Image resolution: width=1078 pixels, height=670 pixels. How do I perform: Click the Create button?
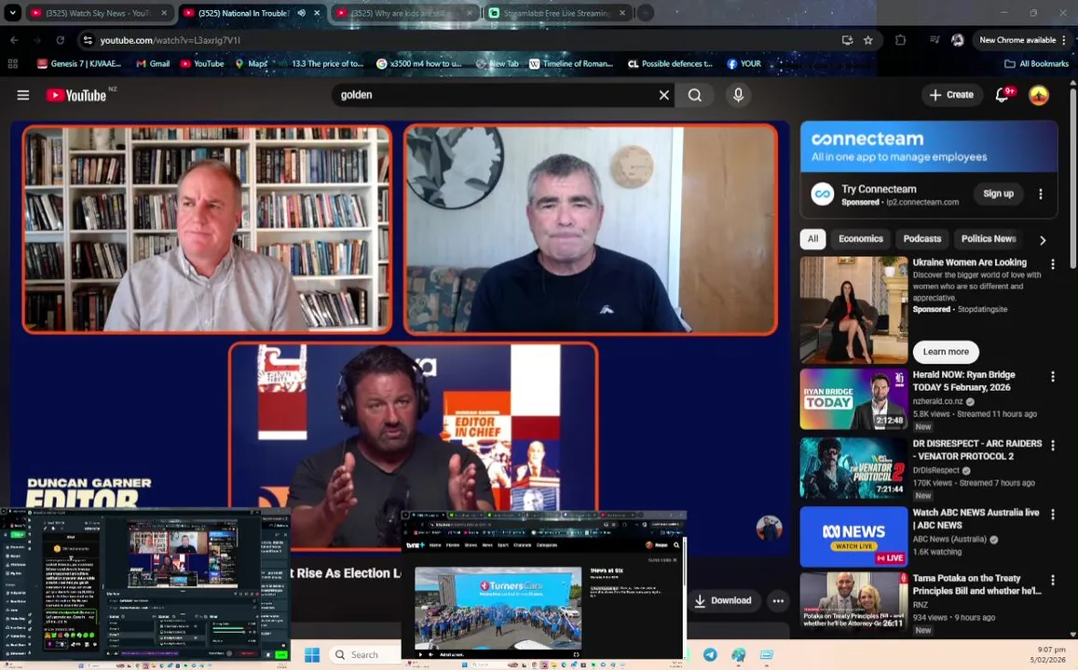[x=951, y=95]
